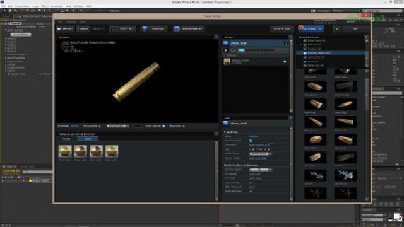Open the lighting dropdown in the preview bar

point(118,126)
